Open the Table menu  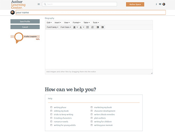pos(86,23)
